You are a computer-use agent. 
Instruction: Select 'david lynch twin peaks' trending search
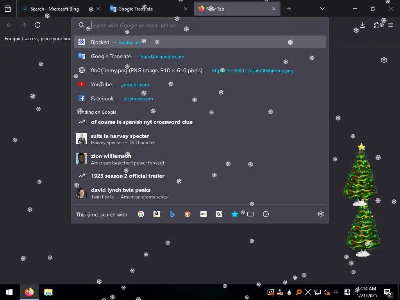click(200, 193)
